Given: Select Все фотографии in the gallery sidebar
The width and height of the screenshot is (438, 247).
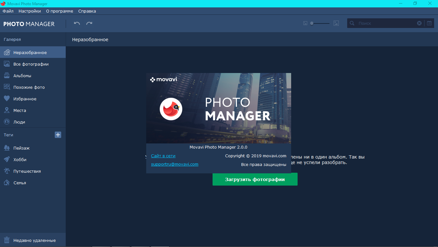Looking at the screenshot, I should coord(31,64).
